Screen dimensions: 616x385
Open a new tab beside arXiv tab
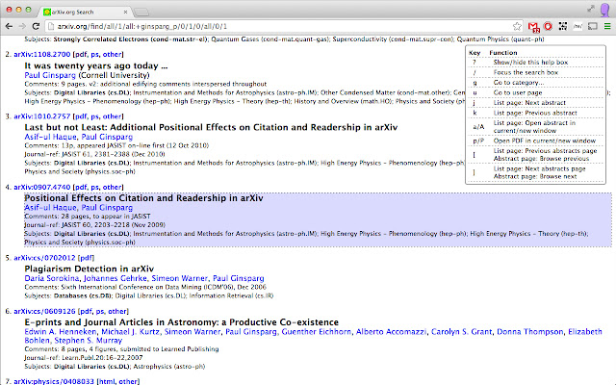[x=141, y=13]
